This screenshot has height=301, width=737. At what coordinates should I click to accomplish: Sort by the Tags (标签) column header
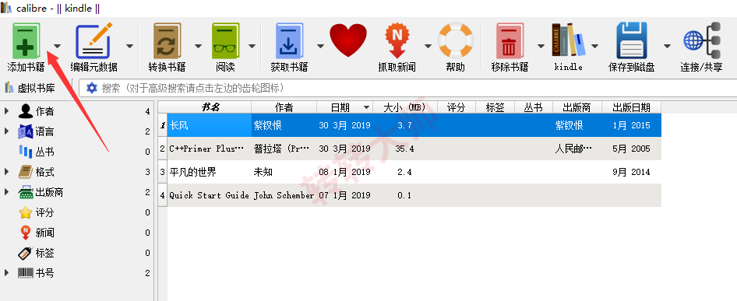coord(495,107)
